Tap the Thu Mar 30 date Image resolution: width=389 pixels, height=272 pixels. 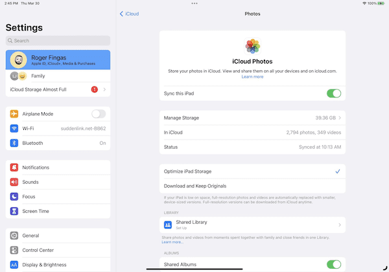point(30,3)
